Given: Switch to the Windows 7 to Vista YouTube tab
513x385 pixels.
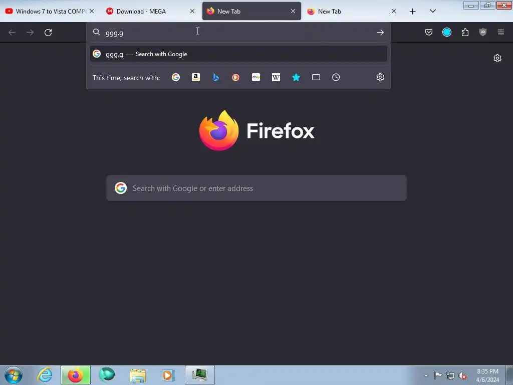Looking at the screenshot, I should 49,11.
